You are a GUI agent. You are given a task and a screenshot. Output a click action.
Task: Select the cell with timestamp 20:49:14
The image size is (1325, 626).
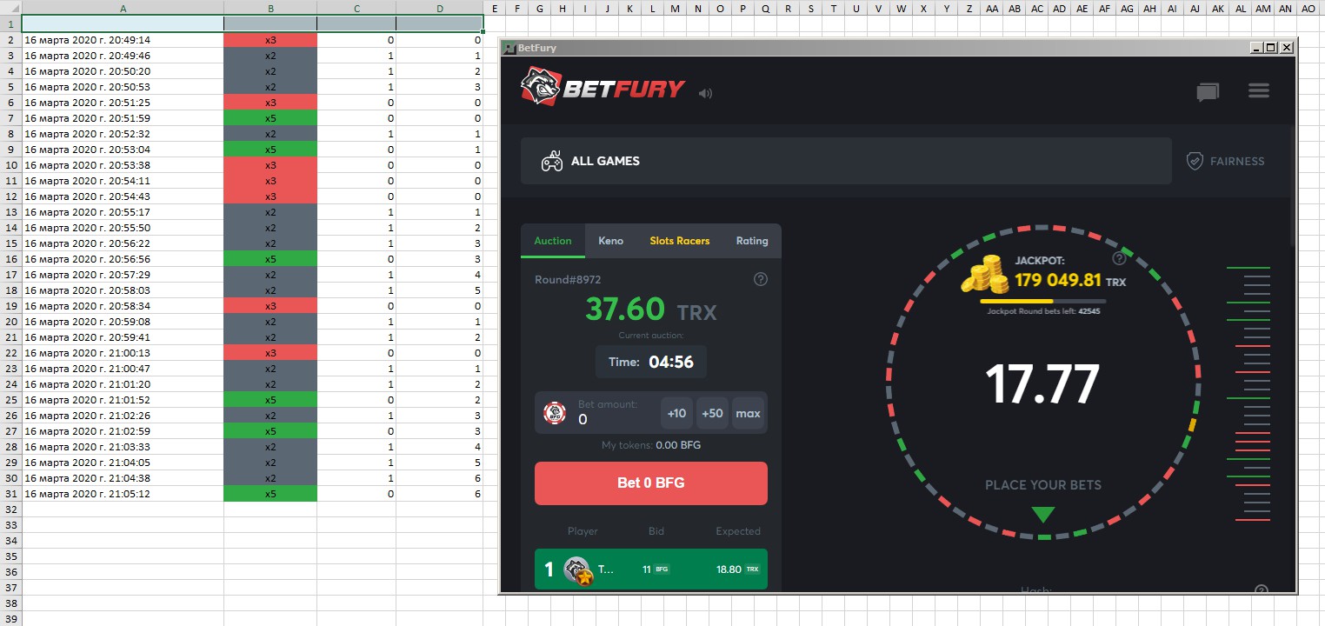pyautogui.click(x=123, y=40)
